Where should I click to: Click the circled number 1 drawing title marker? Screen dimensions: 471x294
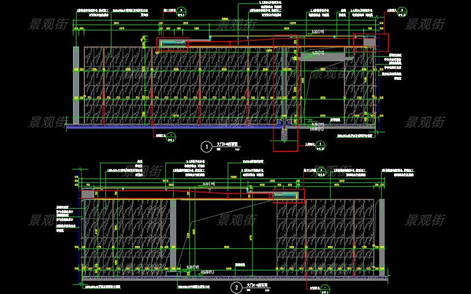[206, 146]
